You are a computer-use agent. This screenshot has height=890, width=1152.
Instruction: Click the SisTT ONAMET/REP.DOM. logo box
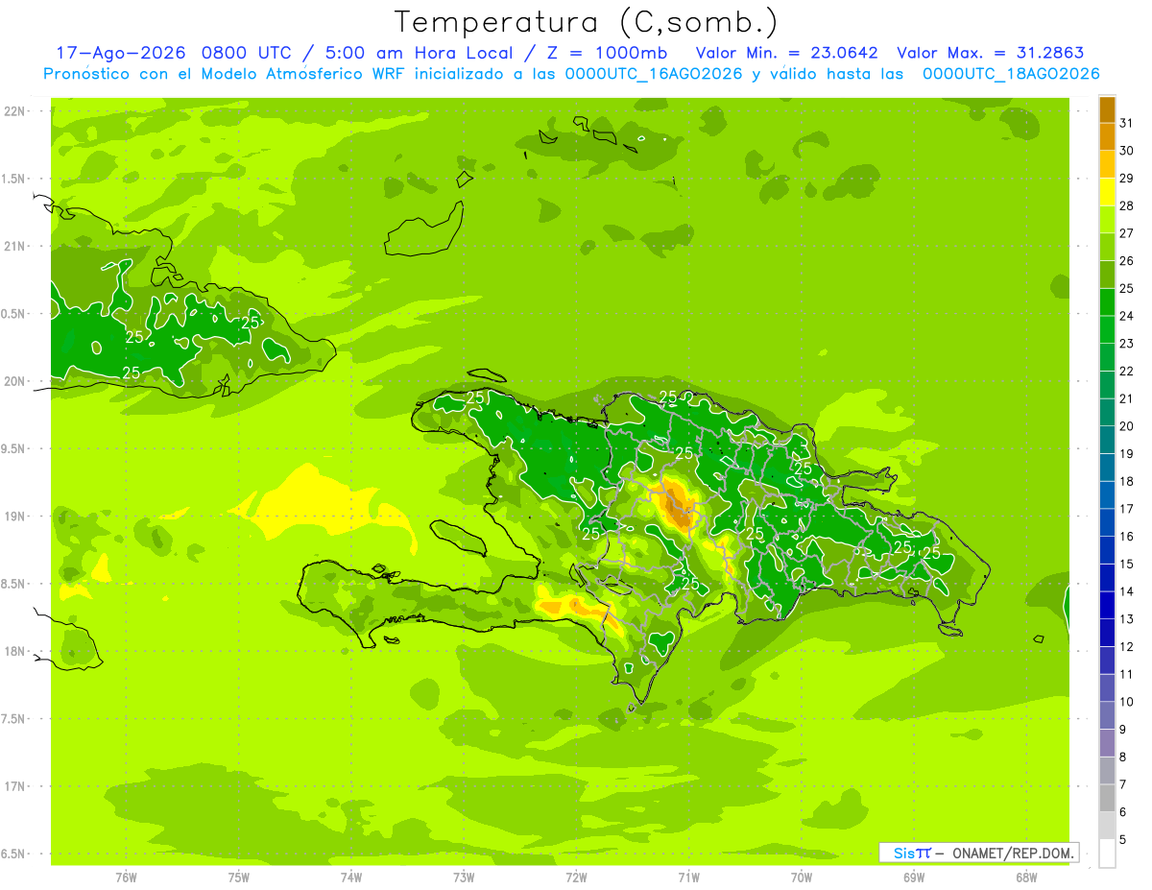pyautogui.click(x=979, y=853)
